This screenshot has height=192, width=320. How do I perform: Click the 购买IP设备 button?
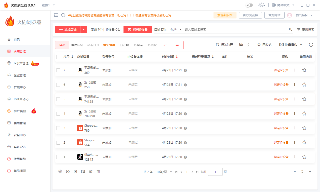point(137,29)
